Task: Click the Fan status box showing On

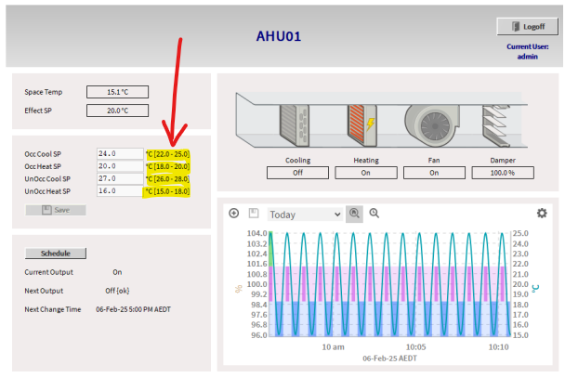Action: [433, 172]
